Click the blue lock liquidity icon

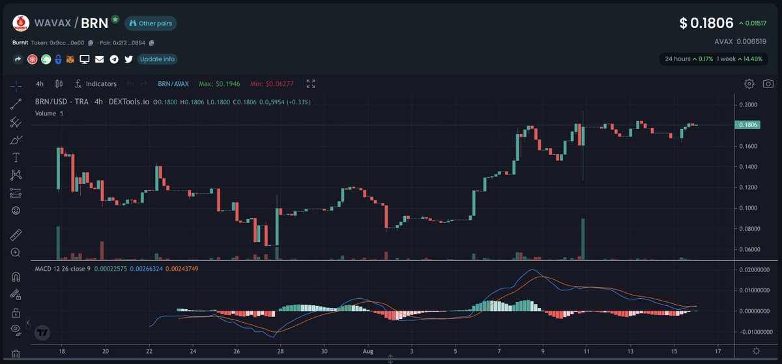(59, 59)
